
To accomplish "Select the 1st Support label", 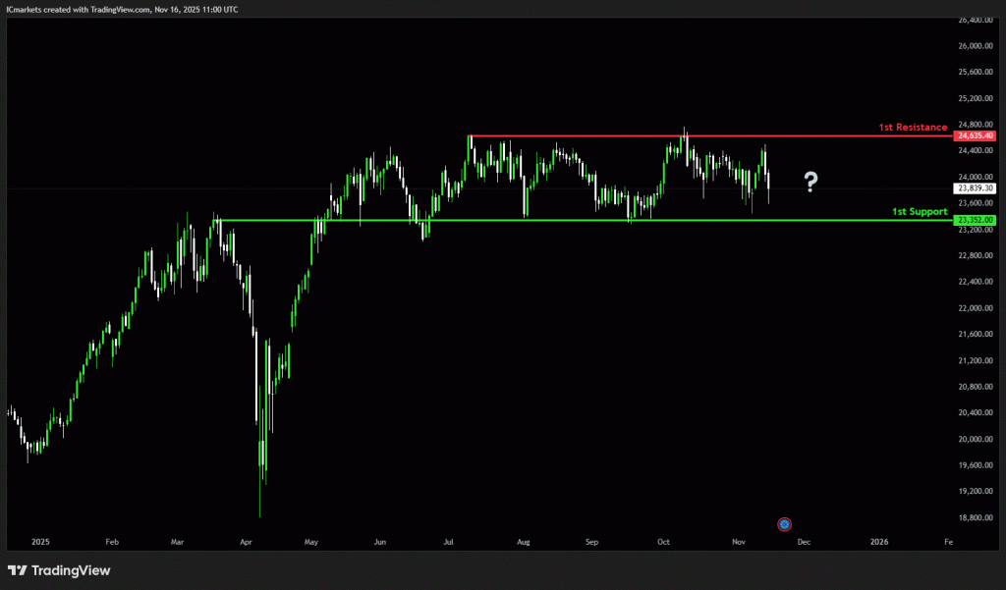I will pyautogui.click(x=920, y=211).
